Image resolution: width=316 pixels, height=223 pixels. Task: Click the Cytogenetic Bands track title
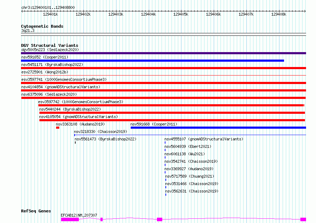click(42, 26)
